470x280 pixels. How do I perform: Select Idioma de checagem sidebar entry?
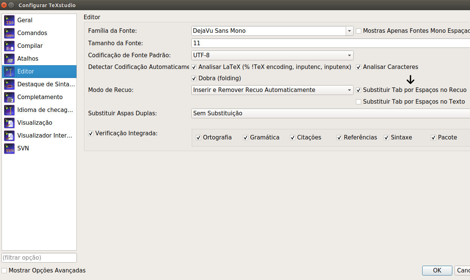pyautogui.click(x=44, y=110)
